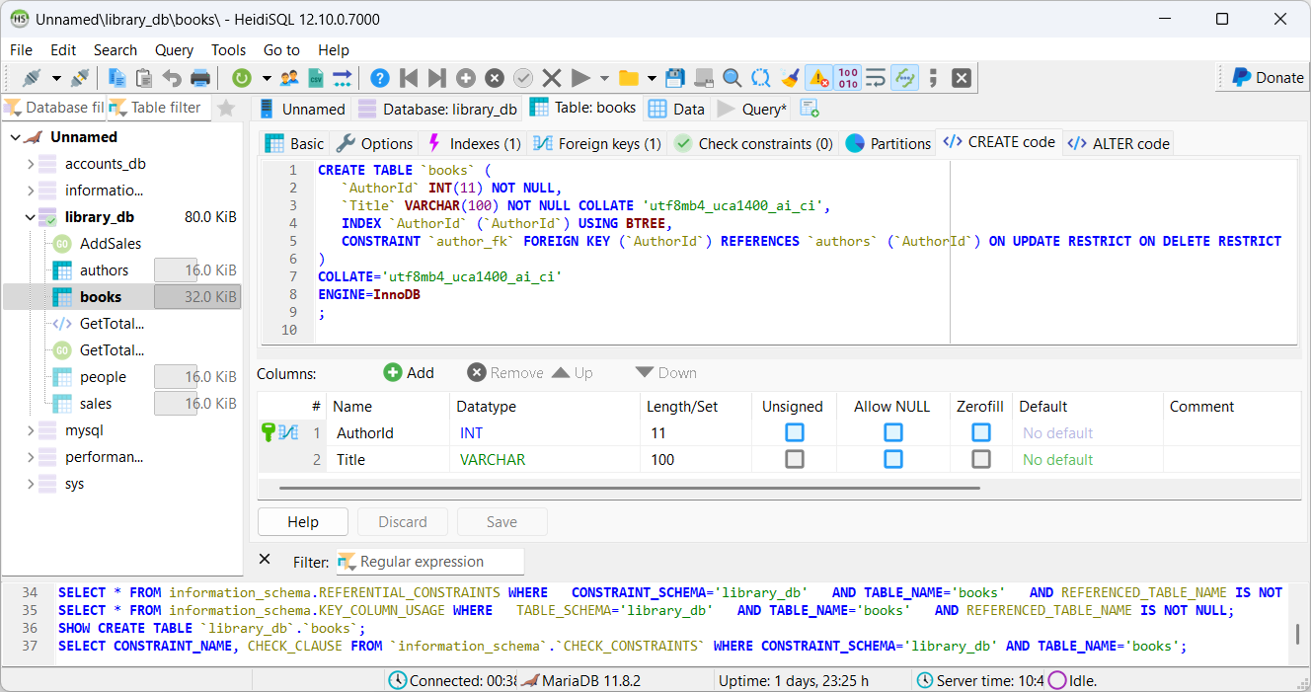This screenshot has width=1311, height=692.
Task: Switch to the Foreign keys tab
Action: (x=597, y=143)
